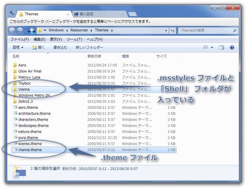Click the 2010/12/31 22:35 date cell
Screen dimensions: 247x189
coord(102,138)
